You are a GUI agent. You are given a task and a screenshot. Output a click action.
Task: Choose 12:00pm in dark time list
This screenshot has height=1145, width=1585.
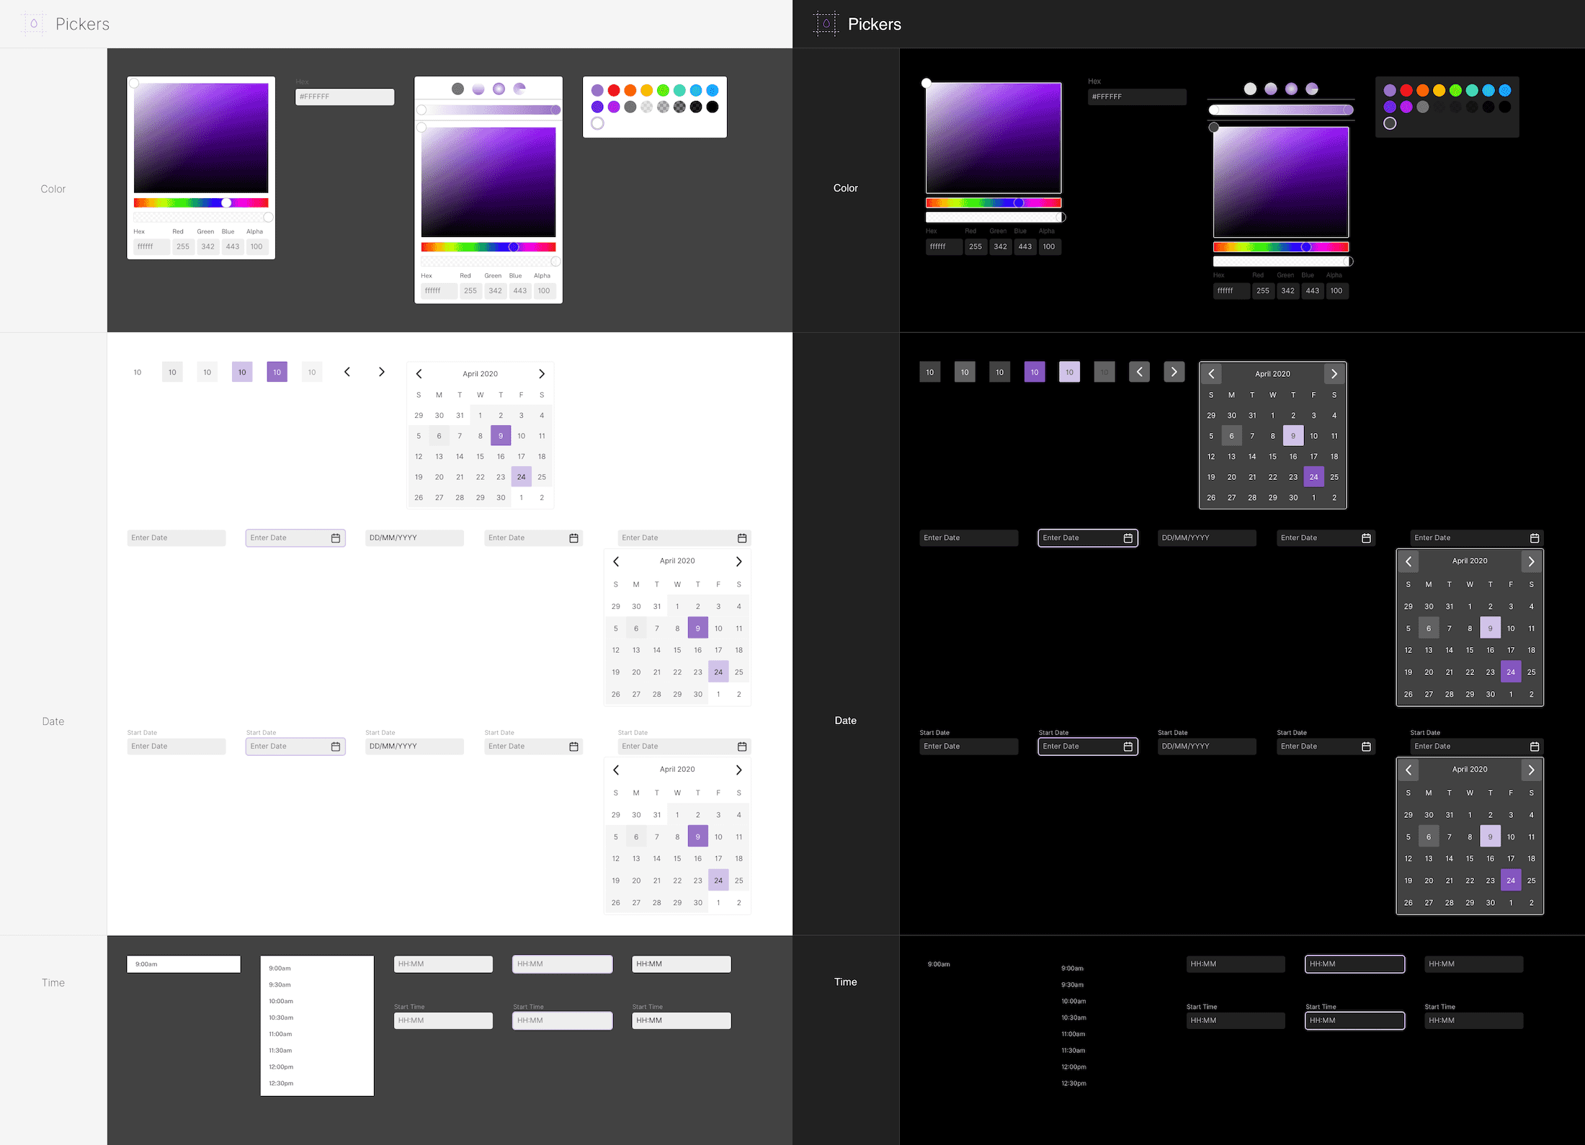1073,1067
